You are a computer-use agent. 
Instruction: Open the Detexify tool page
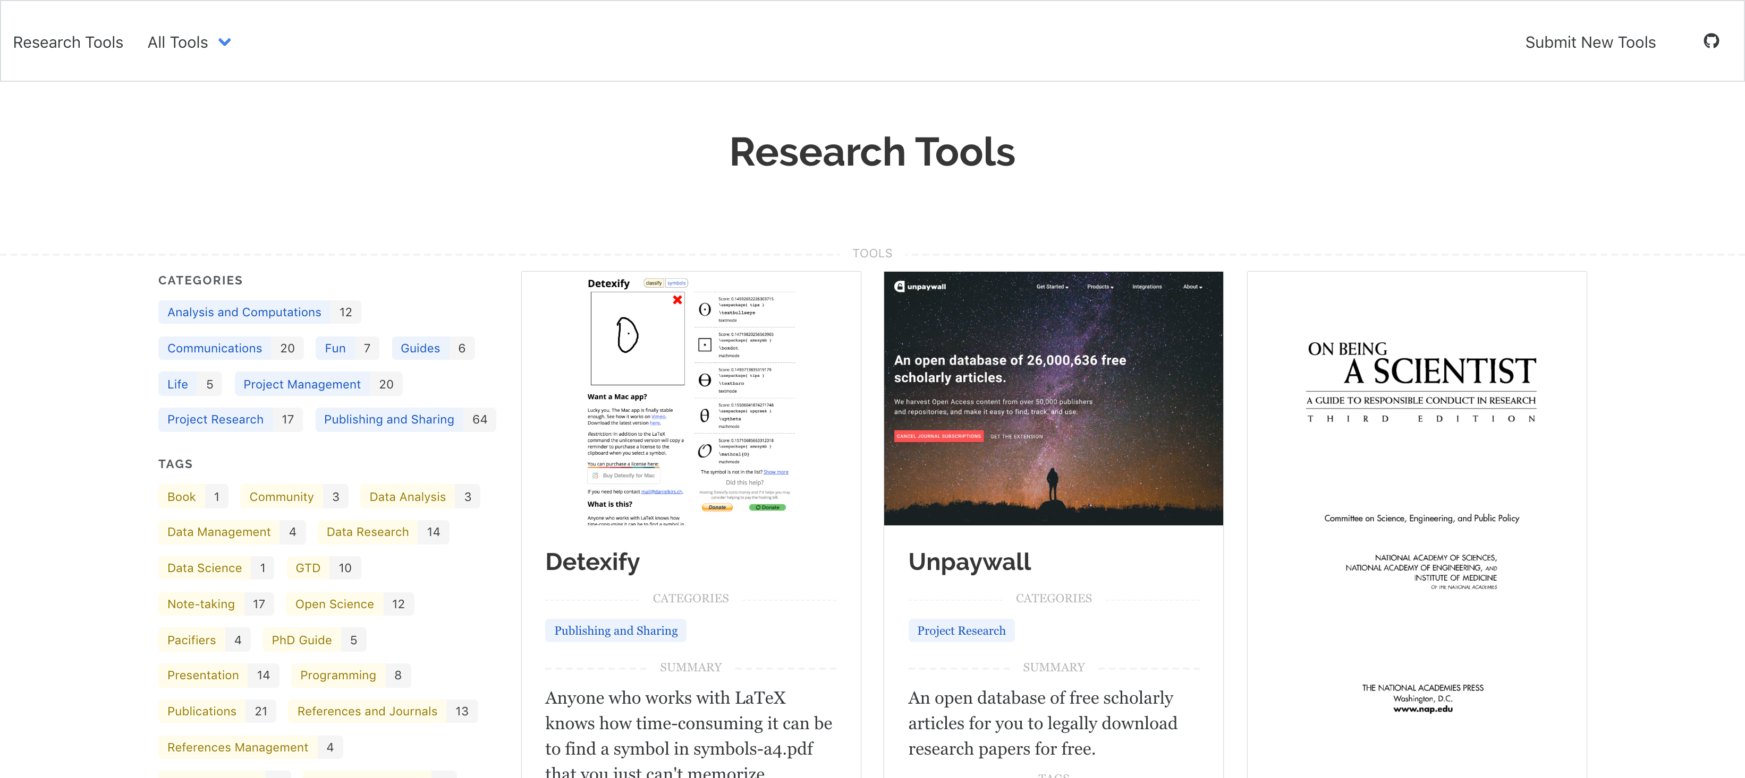click(592, 561)
